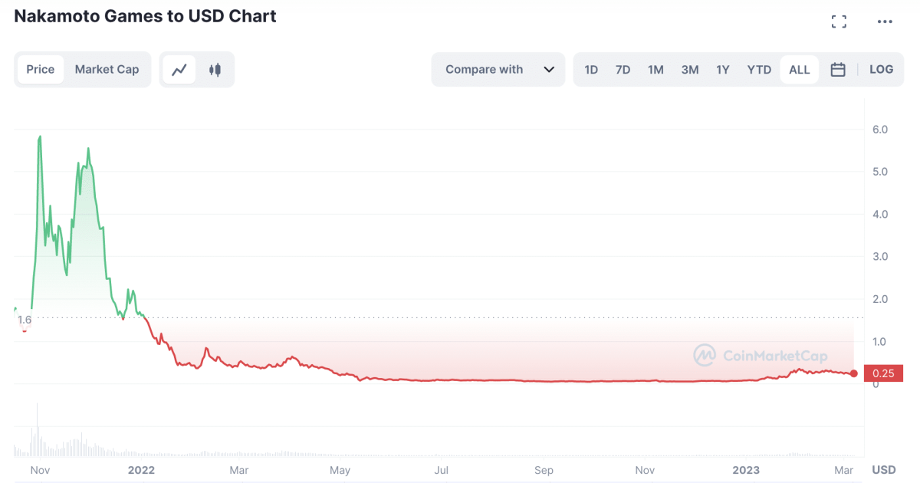Image resolution: width=920 pixels, height=483 pixels.
Task: Select the line chart icon
Action: (179, 69)
